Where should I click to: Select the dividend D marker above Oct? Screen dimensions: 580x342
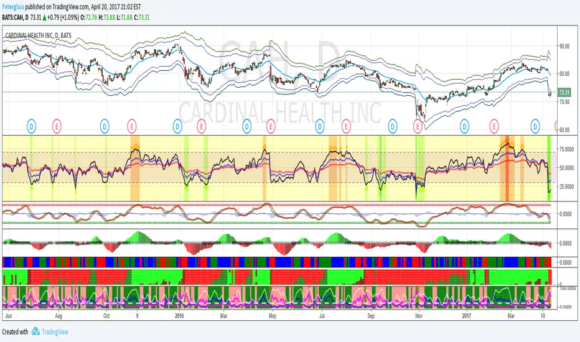[x=105, y=126]
